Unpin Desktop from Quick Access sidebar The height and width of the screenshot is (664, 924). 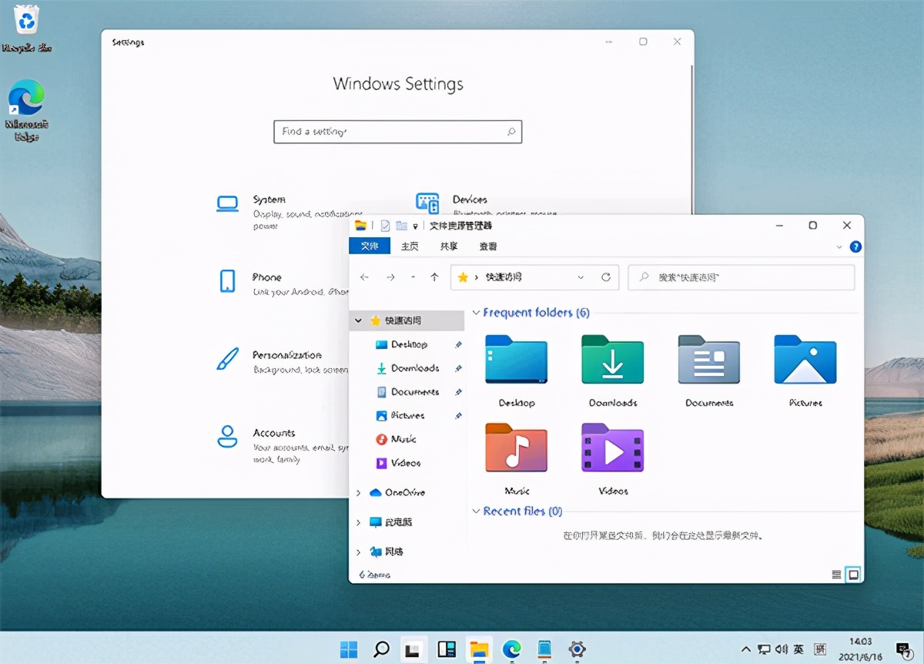click(457, 344)
